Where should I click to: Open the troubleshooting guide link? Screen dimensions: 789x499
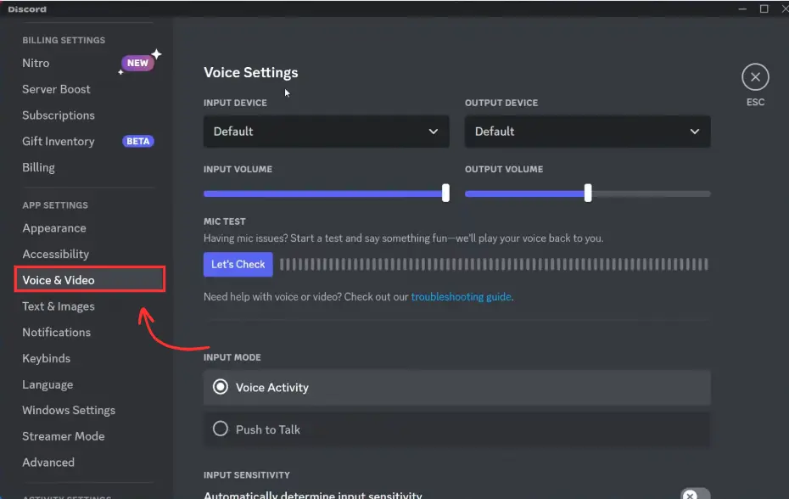(461, 296)
